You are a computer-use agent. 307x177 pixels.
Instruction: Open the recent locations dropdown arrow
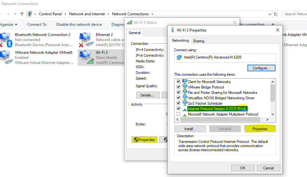[15, 14]
